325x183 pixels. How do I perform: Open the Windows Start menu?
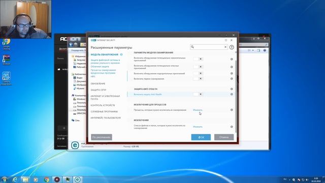[x=4, y=179]
